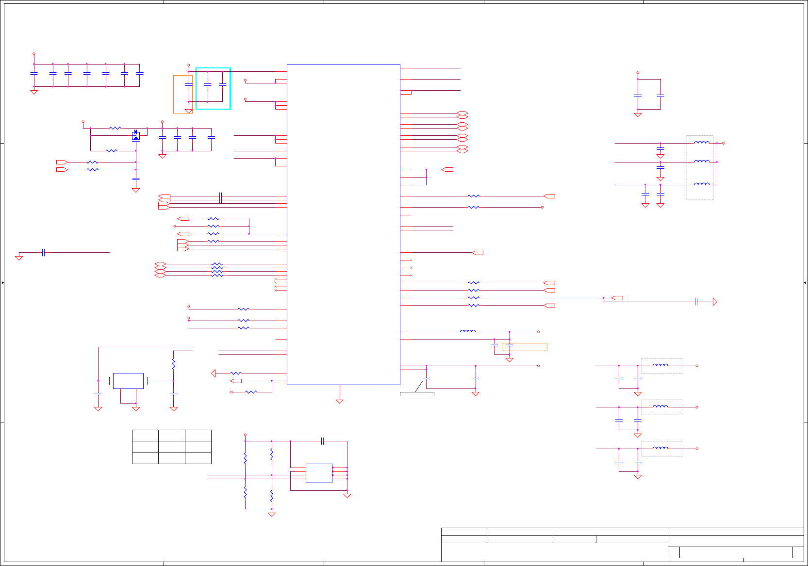This screenshot has width=808, height=566.
Task: Select the isolated horizontal capacitor at the far left edge
Action: (x=43, y=252)
